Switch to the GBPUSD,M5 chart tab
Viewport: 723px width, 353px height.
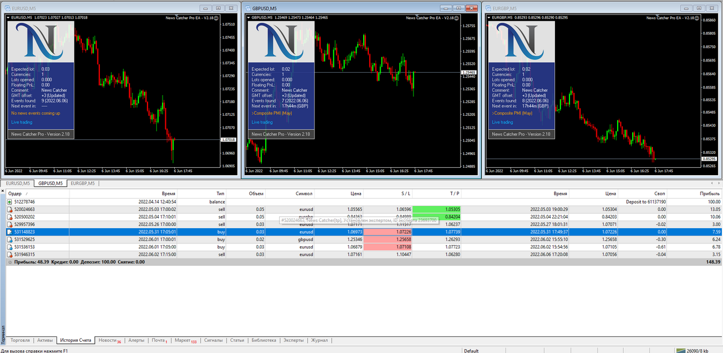(50, 183)
